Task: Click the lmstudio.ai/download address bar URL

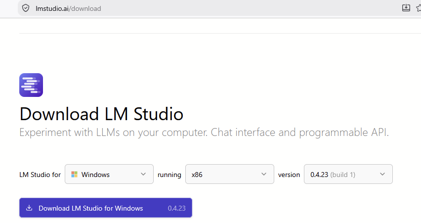Action: click(68, 8)
